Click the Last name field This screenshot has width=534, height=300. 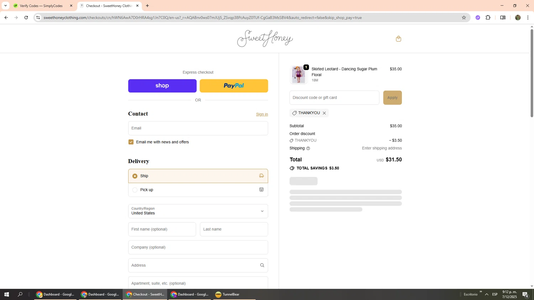point(234,229)
